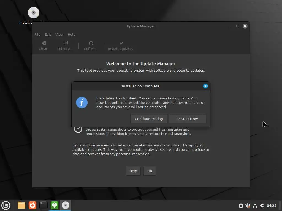Click the 'Welcome to the Update Manager' heading
282x211 pixels.
(141, 64)
